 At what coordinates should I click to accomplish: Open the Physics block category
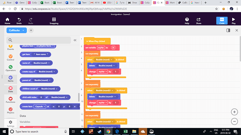10,111
